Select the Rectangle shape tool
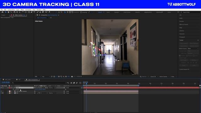This screenshot has width=201, height=113. [29, 12]
